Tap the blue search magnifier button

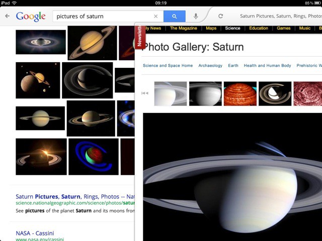pyautogui.click(x=175, y=16)
